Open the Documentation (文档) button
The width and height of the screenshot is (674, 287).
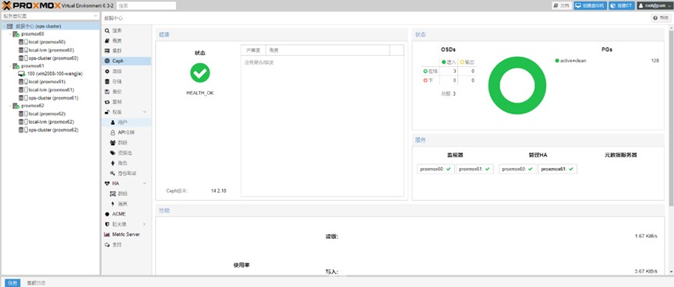(562, 5)
